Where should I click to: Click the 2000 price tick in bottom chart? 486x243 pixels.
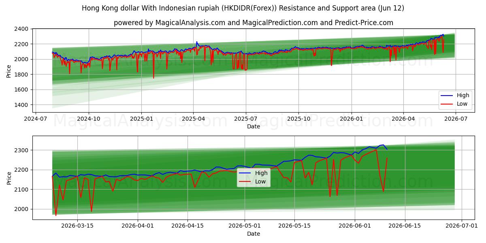pos(21,209)
